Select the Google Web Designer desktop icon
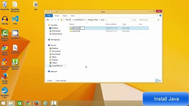This screenshot has height=106, width=189. tap(5, 64)
